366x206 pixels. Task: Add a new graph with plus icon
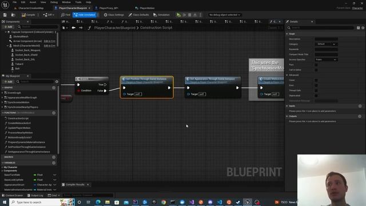(x=54, y=88)
